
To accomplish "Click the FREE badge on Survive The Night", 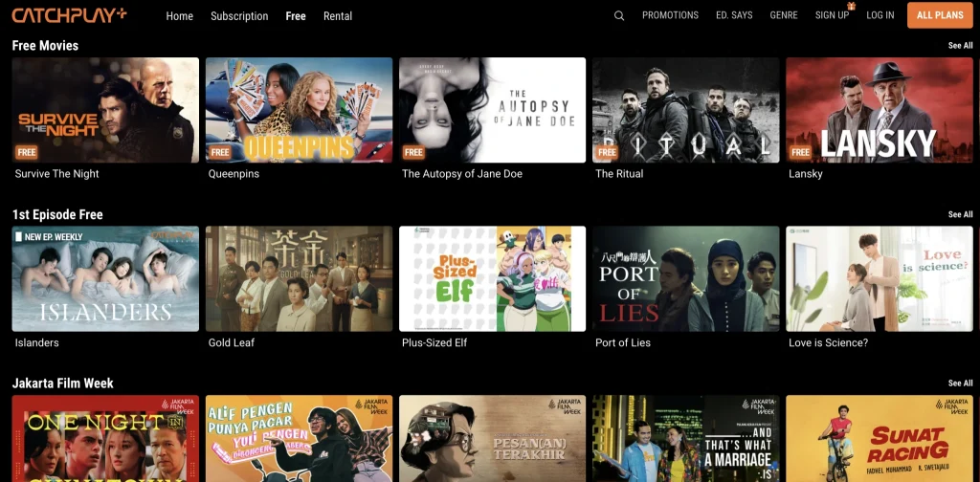I will tap(26, 152).
